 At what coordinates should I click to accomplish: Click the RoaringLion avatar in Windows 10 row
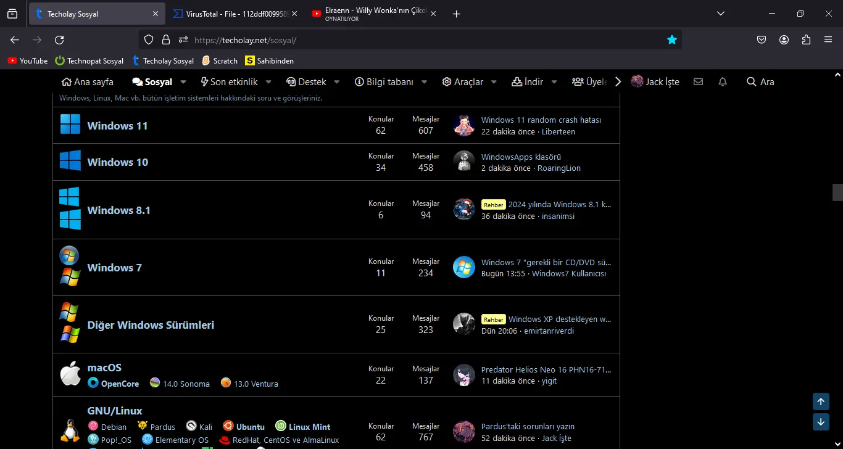(463, 162)
